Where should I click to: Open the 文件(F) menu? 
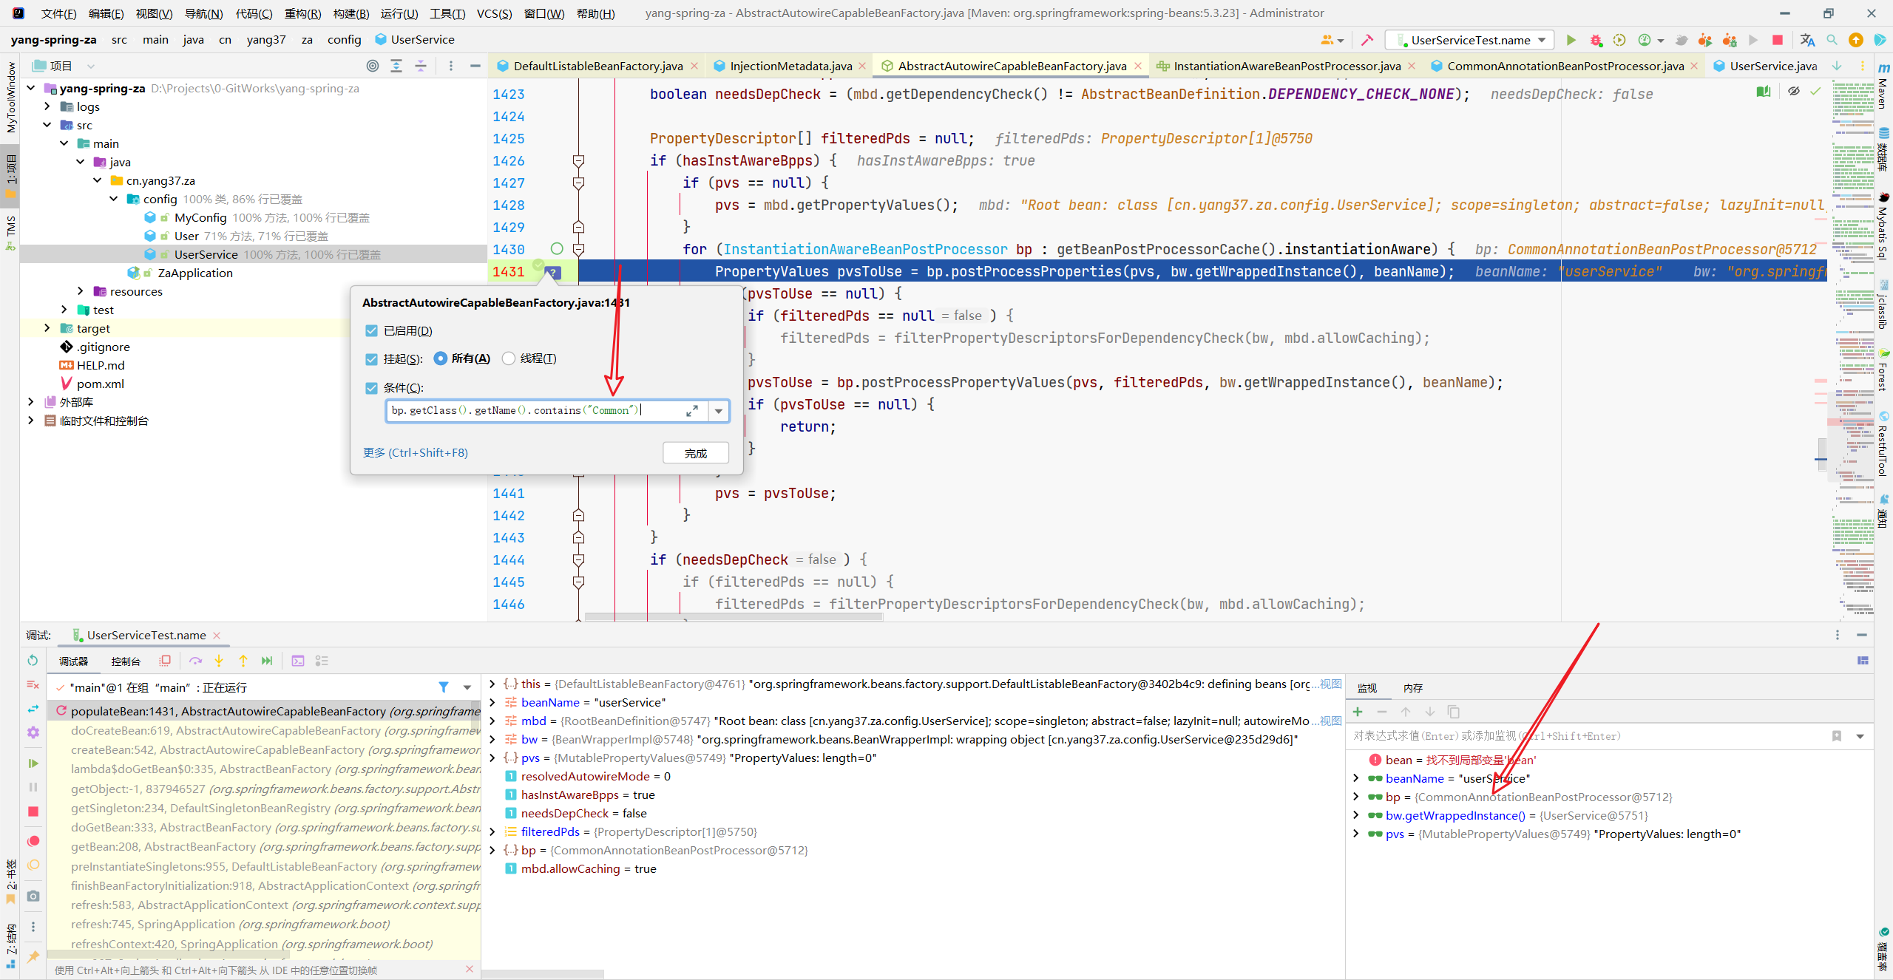coord(58,13)
